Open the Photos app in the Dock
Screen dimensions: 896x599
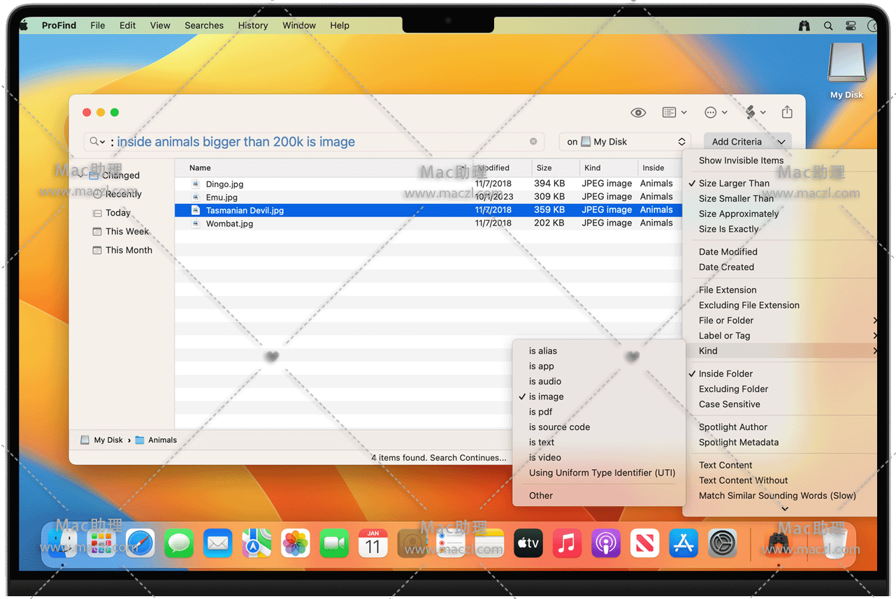click(x=295, y=542)
